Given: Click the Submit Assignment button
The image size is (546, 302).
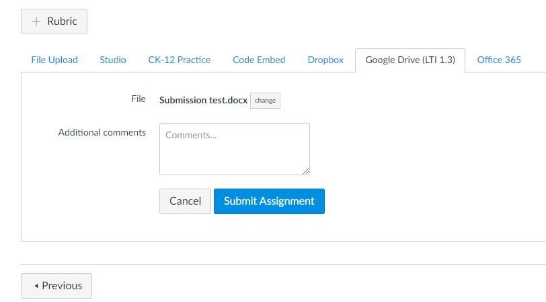Looking at the screenshot, I should click(x=269, y=201).
